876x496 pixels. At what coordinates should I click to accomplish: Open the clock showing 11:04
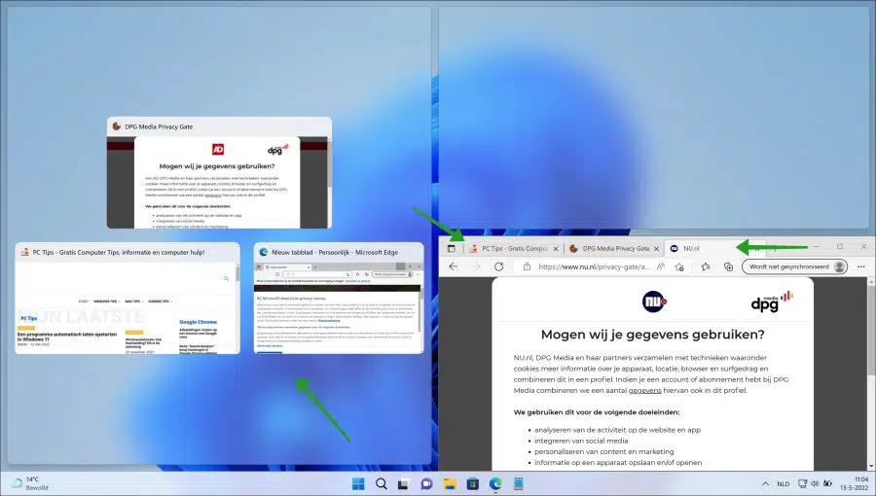click(857, 483)
